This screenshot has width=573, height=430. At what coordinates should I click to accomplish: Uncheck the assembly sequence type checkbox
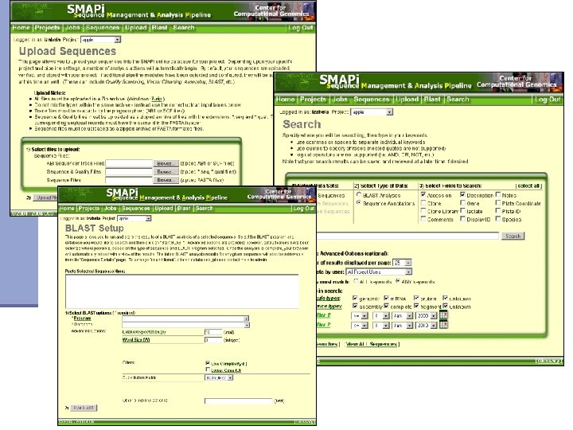(355, 306)
